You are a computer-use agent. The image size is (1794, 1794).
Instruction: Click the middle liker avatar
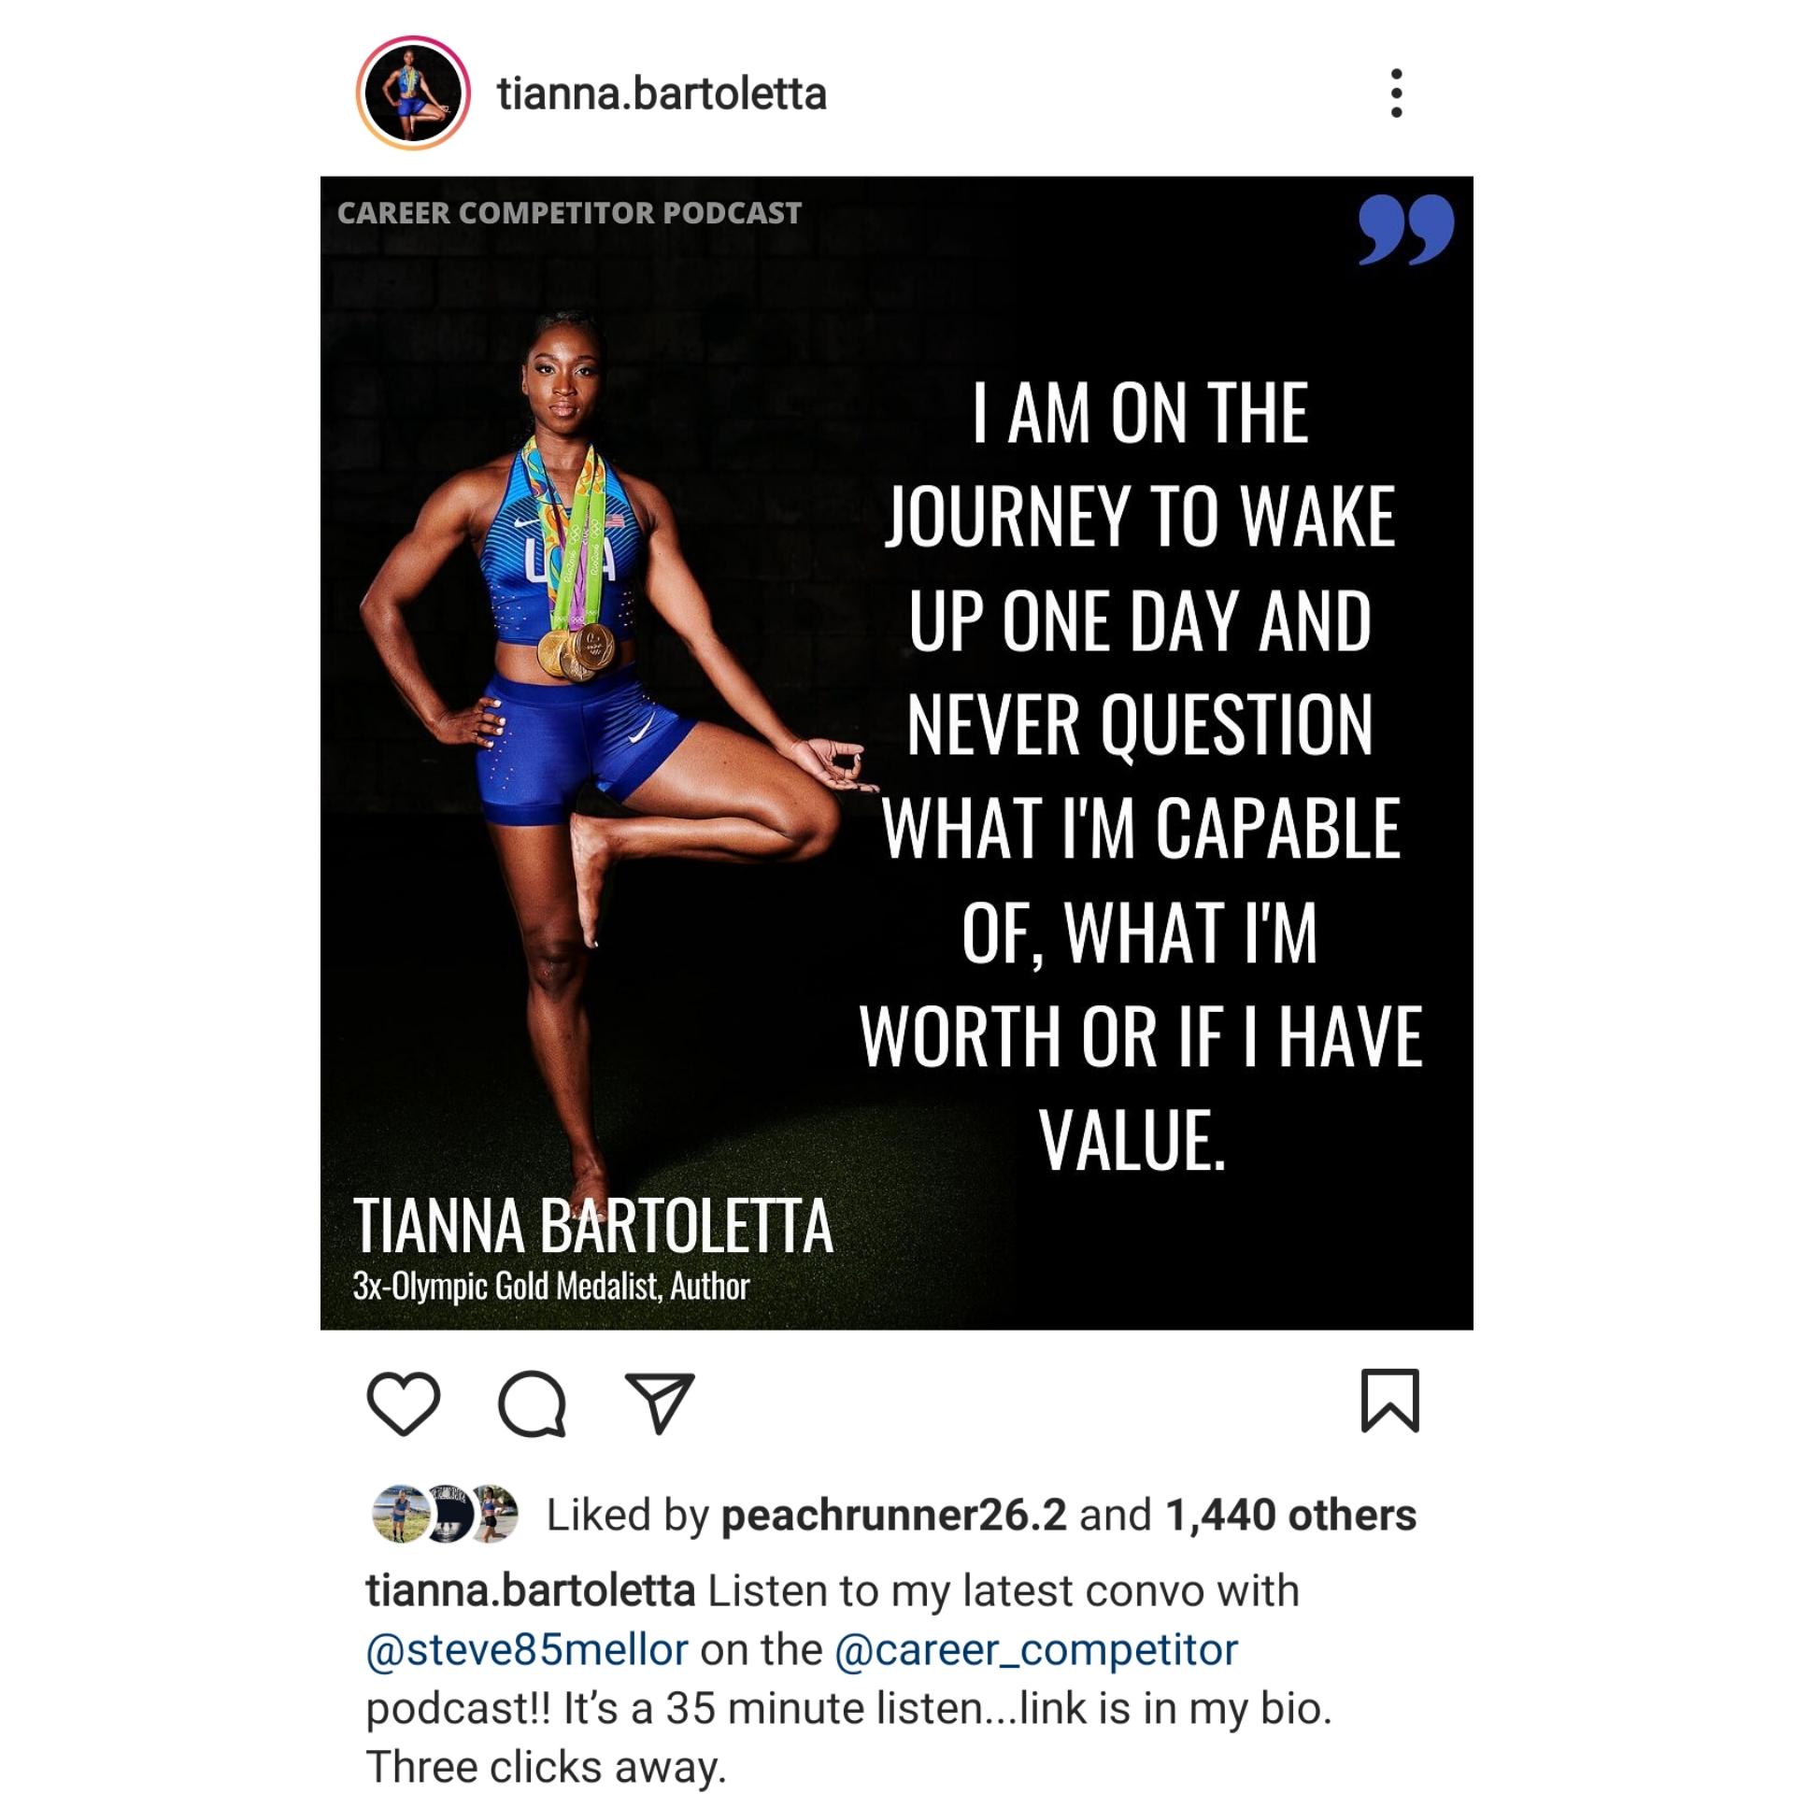(x=448, y=1514)
